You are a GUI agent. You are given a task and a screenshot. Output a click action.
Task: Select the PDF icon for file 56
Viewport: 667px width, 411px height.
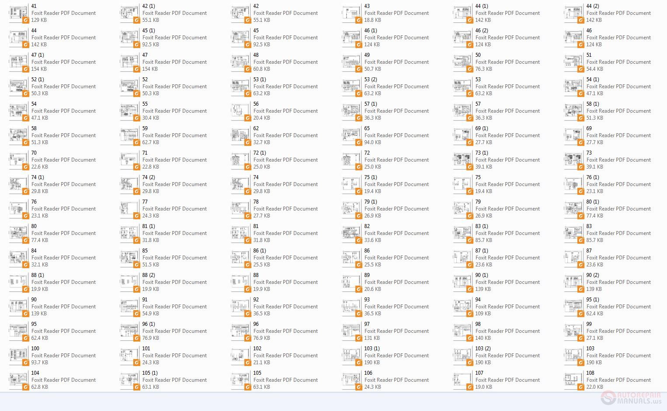coord(240,112)
